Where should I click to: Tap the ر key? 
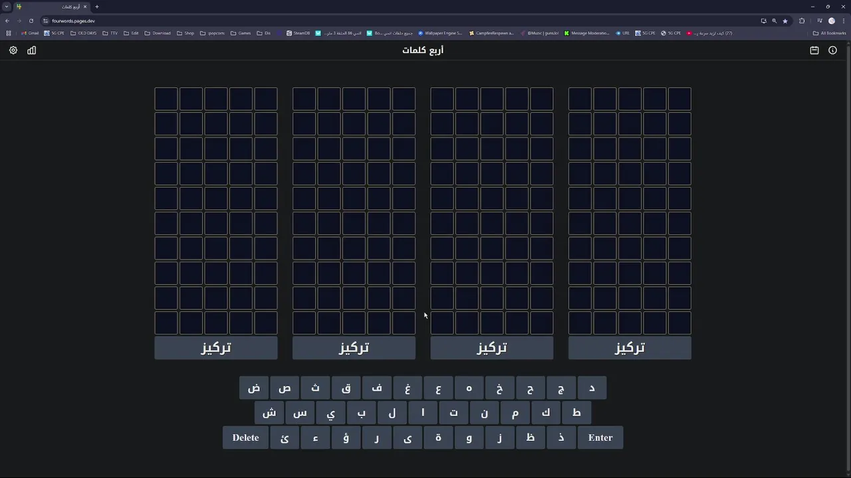377,438
